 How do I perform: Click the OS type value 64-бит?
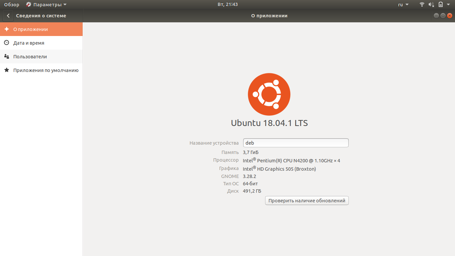click(x=250, y=184)
